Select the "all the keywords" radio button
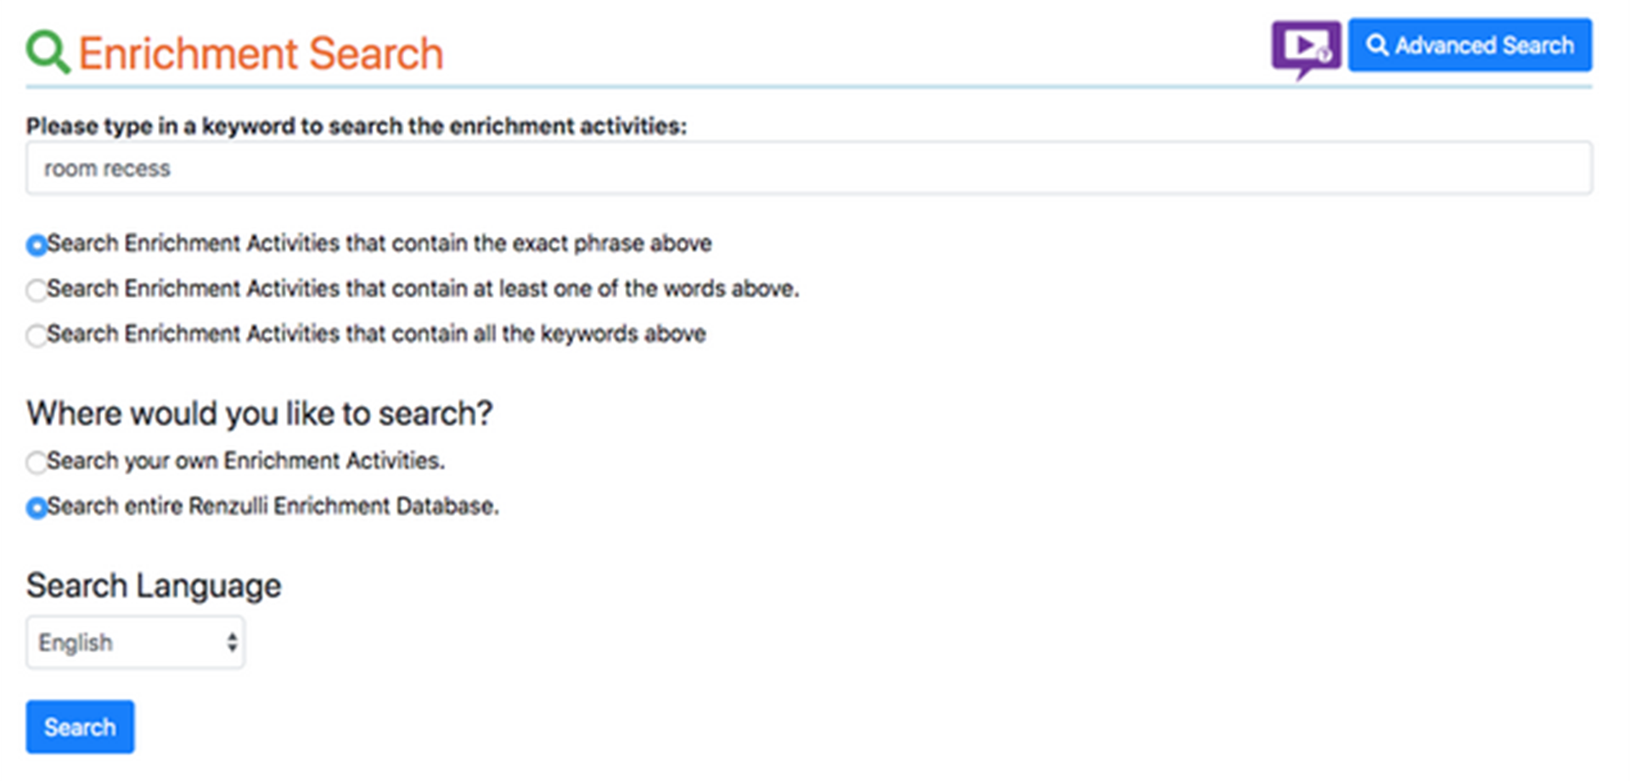 pos(37,335)
